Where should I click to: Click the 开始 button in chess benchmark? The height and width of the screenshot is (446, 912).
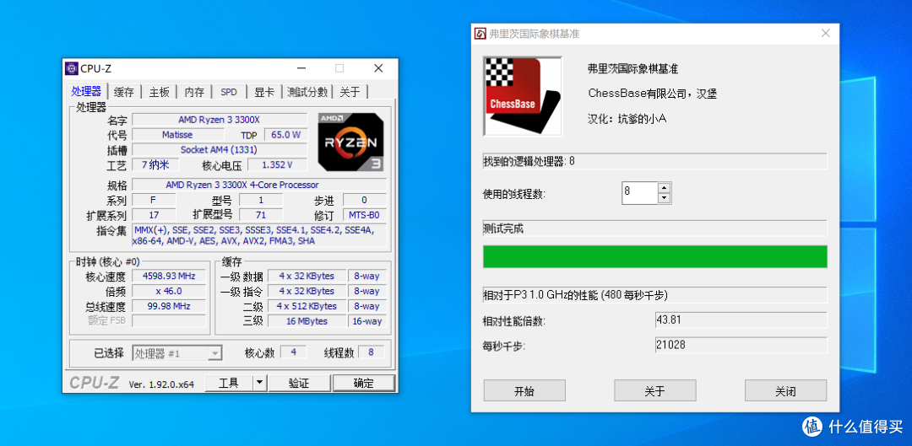pyautogui.click(x=524, y=391)
